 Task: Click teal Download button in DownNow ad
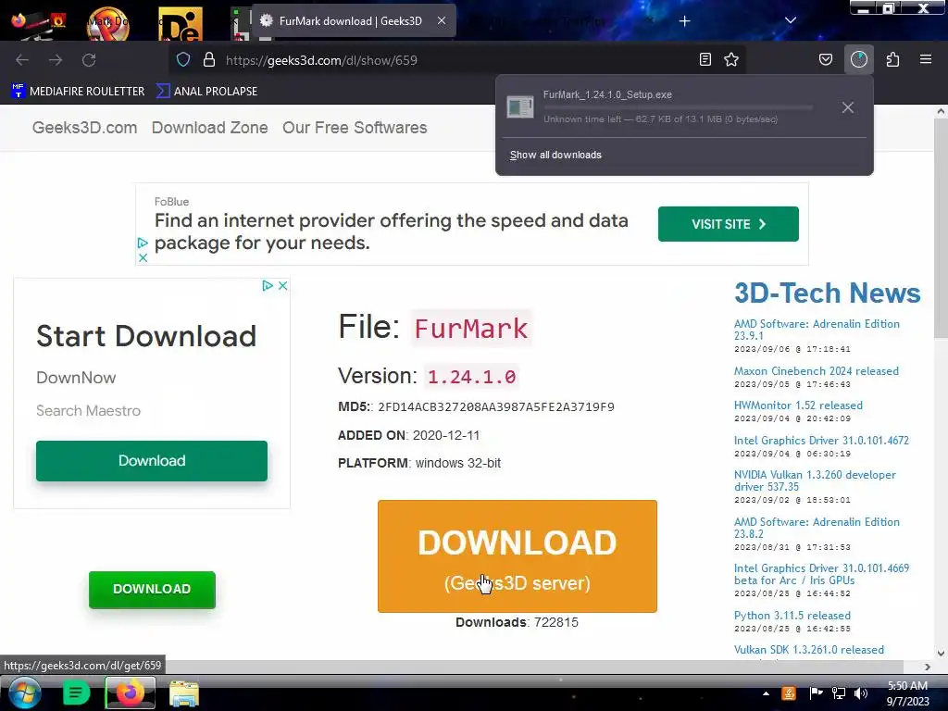click(152, 461)
